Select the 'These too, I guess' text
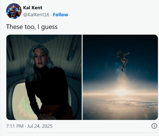This screenshot has height=136, width=159. 32,27
